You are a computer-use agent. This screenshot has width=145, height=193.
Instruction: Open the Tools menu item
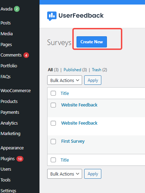coord(6,180)
